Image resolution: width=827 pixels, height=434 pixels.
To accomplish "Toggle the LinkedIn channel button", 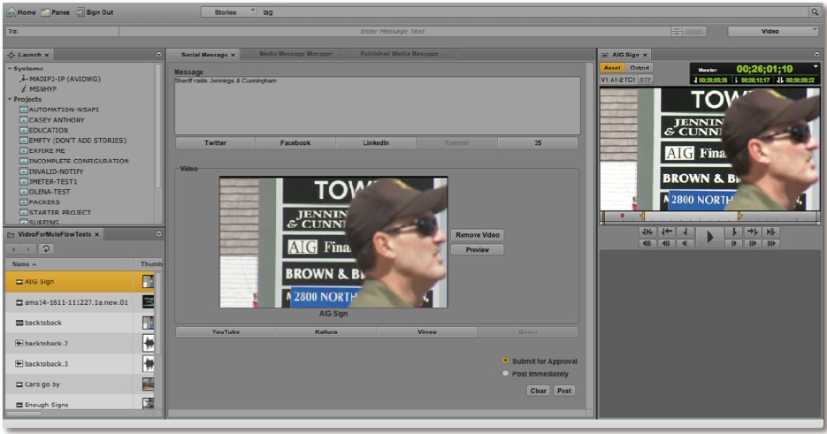I will (x=376, y=143).
